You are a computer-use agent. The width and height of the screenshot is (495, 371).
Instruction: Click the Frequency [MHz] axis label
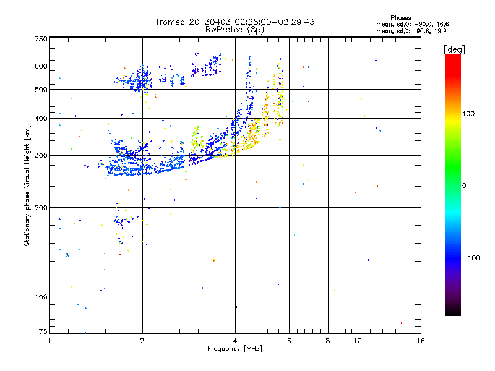pyautogui.click(x=235, y=349)
